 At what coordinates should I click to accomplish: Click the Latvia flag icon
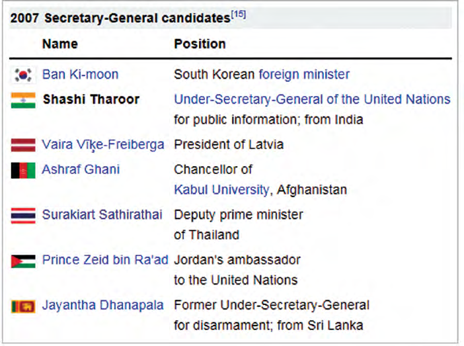click(x=22, y=145)
